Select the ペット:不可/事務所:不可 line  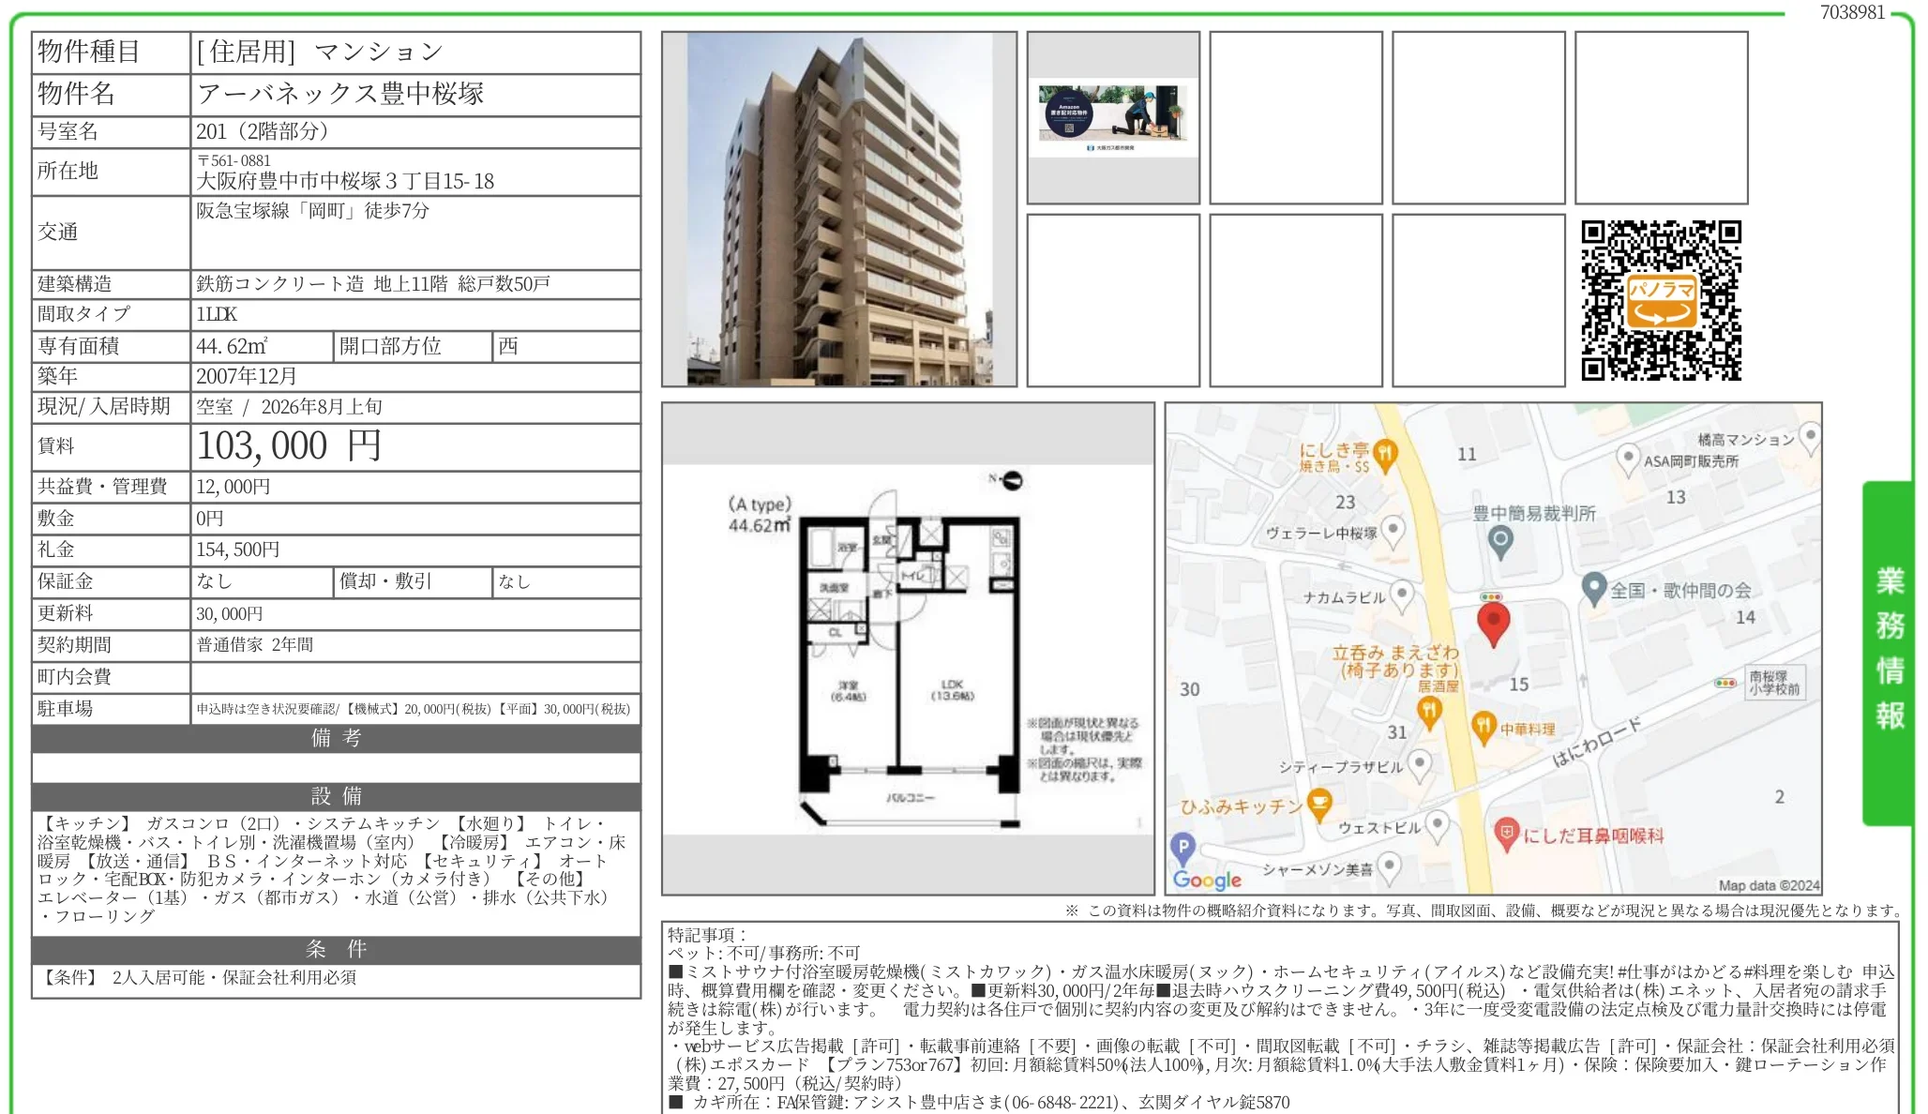[x=763, y=953]
